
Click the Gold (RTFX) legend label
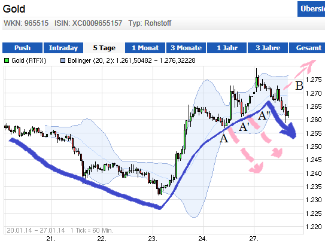pyautogui.click(x=29, y=60)
